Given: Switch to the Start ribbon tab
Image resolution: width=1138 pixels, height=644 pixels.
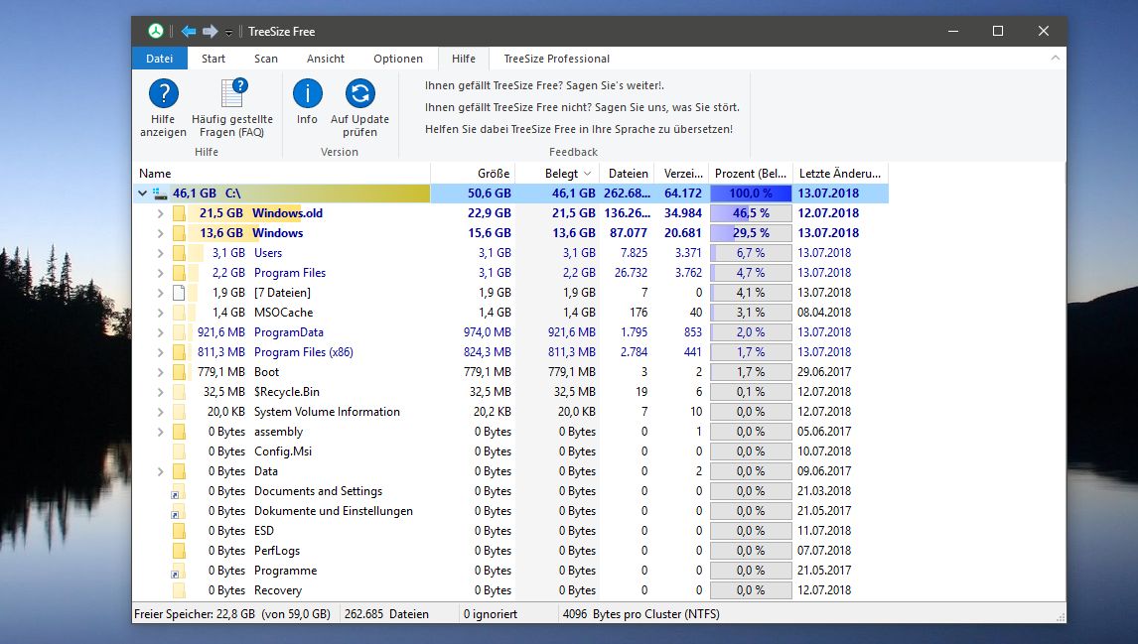Looking at the screenshot, I should pos(213,59).
